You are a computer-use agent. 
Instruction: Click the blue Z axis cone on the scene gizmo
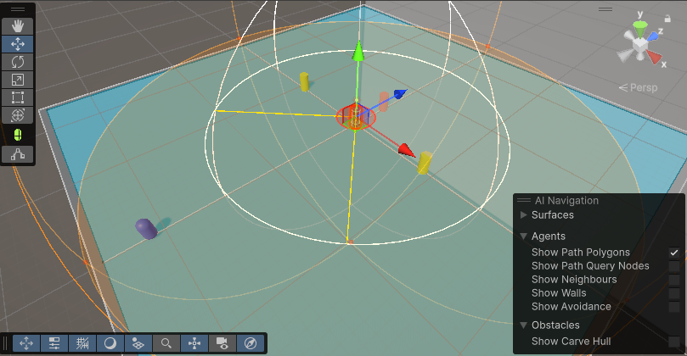pyautogui.click(x=653, y=36)
